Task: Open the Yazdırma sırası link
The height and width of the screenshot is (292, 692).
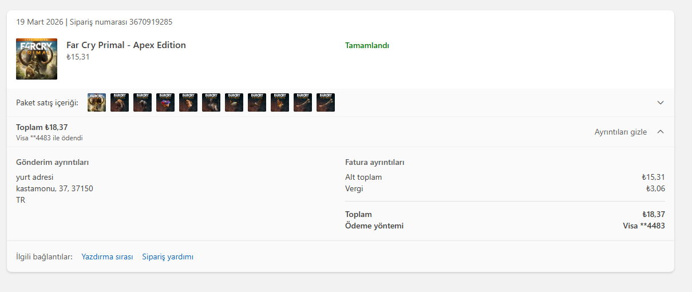Action: coord(107,257)
